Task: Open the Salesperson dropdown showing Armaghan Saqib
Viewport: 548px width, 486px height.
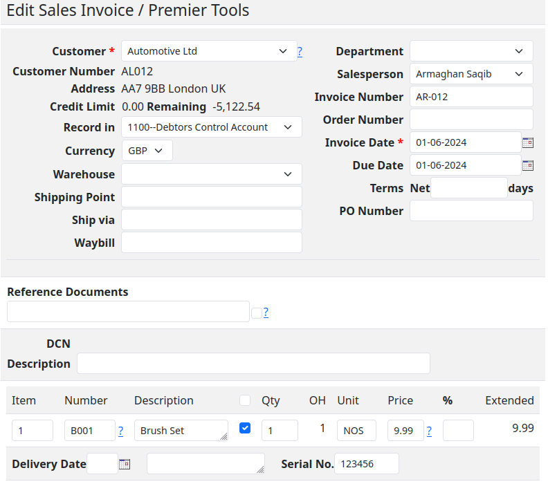Action: [x=471, y=74]
